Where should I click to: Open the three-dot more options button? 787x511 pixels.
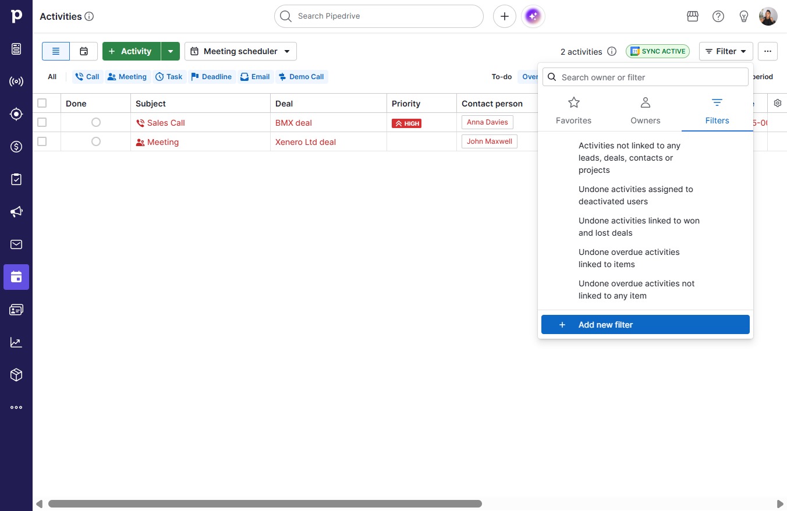pos(768,51)
